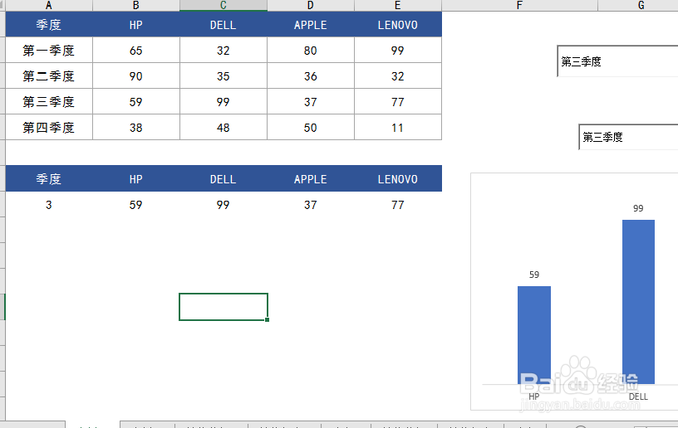The image size is (678, 428).
Task: Select column E header
Action: (x=398, y=5)
